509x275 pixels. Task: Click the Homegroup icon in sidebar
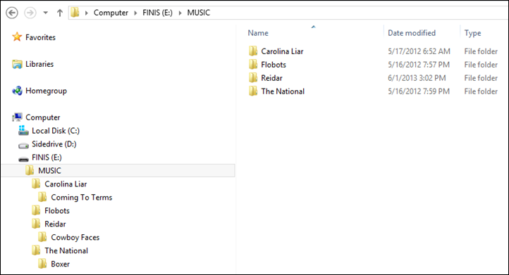(17, 91)
